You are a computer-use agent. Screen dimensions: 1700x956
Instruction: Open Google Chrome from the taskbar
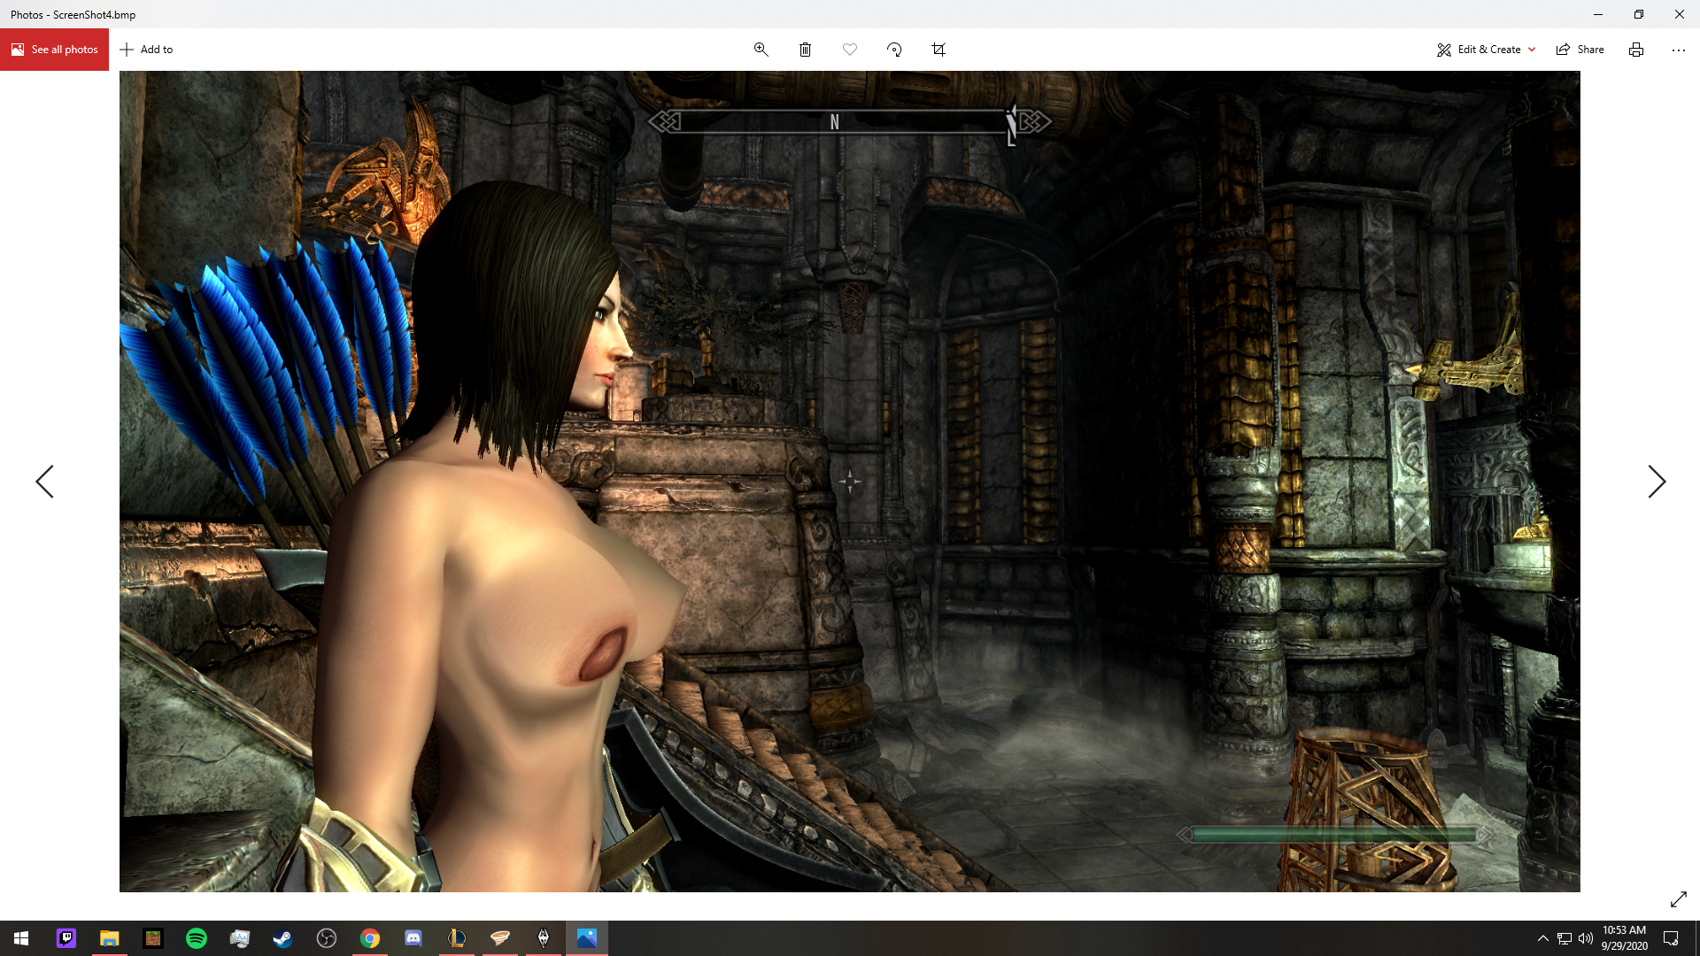pos(370,938)
